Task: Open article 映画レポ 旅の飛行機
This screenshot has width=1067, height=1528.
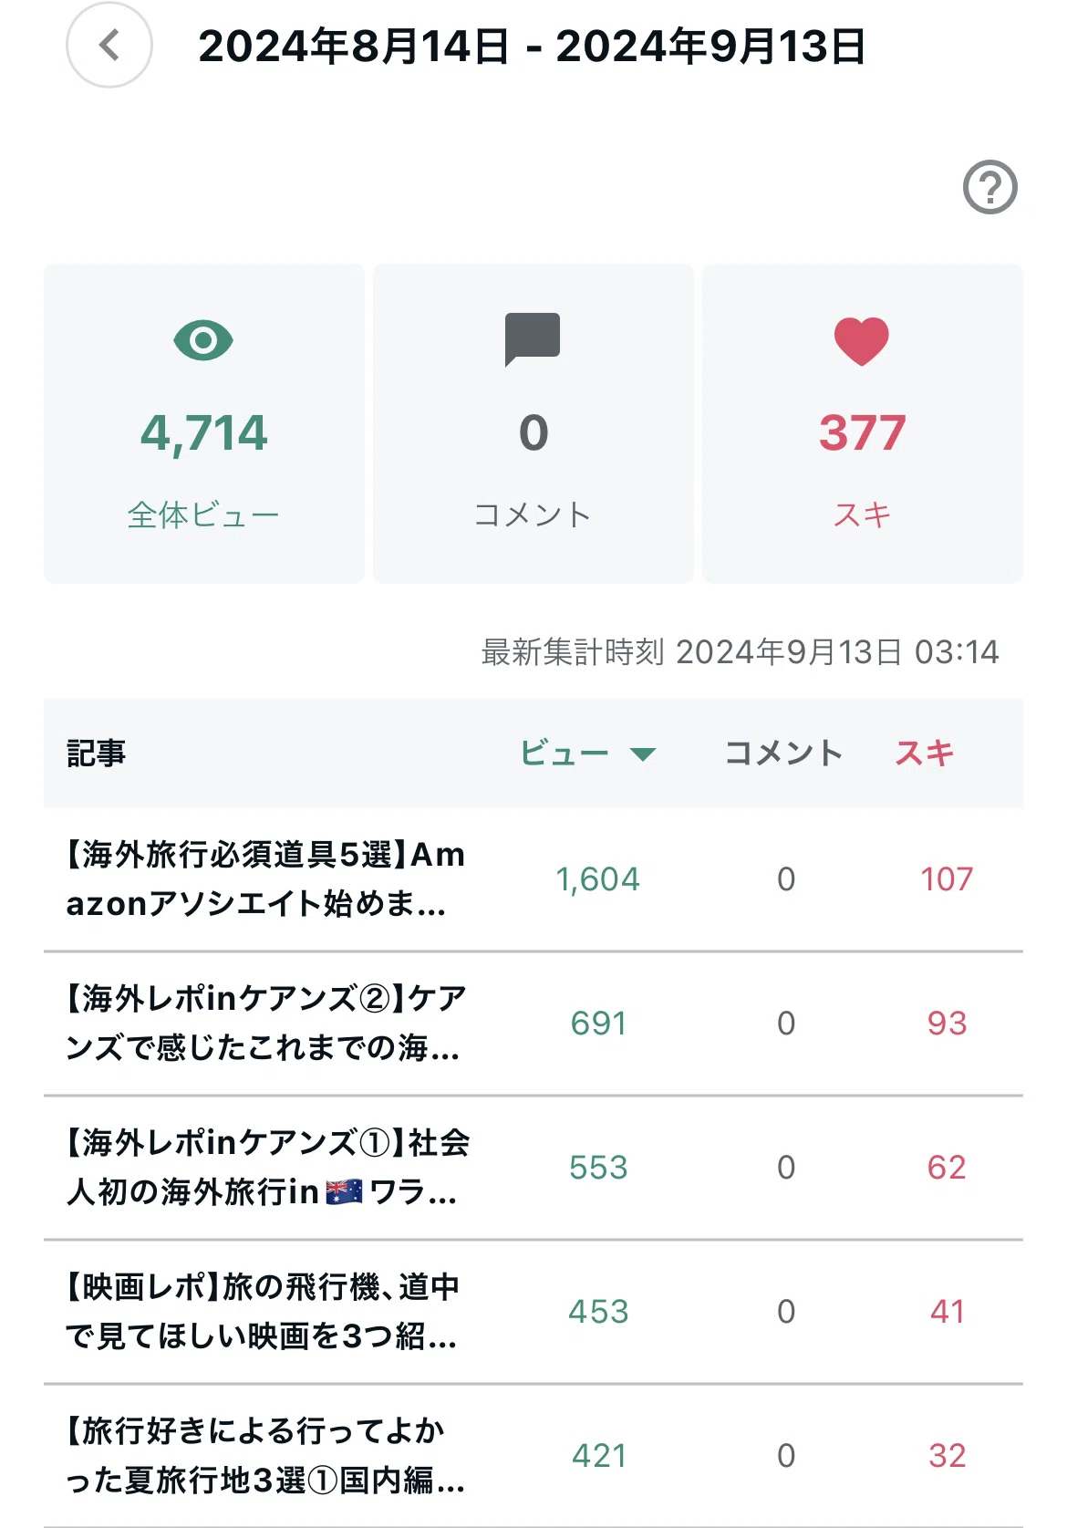Action: tap(533, 1312)
